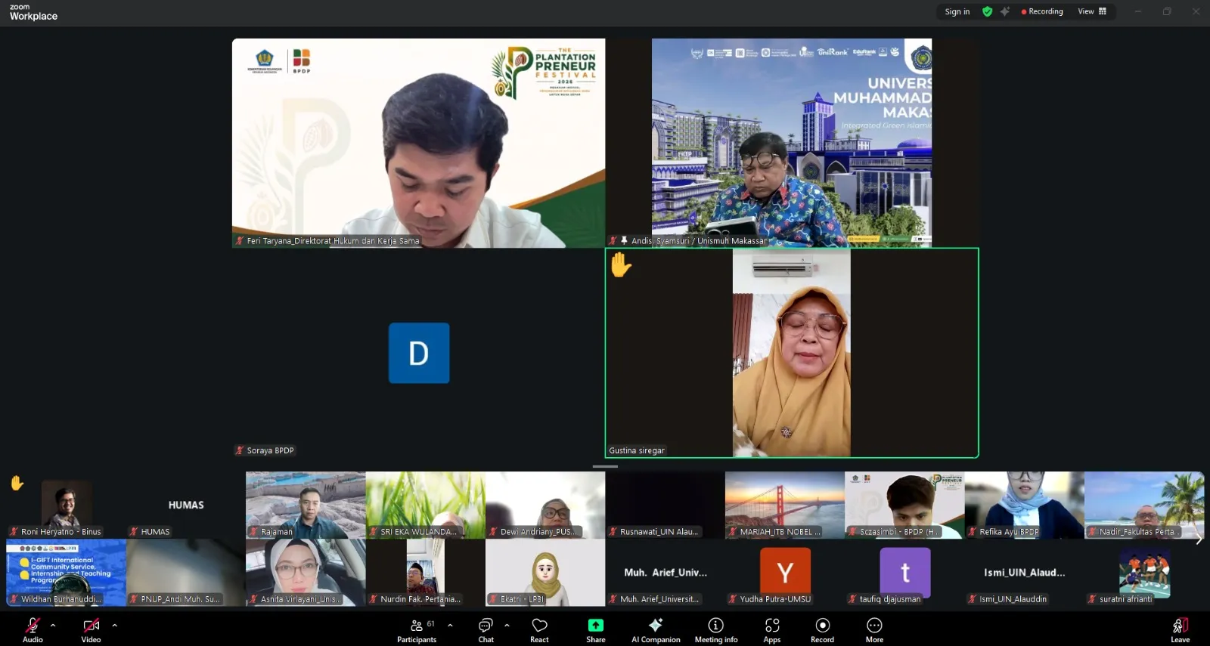This screenshot has height=646, width=1210.
Task: Open the More options menu
Action: [874, 629]
